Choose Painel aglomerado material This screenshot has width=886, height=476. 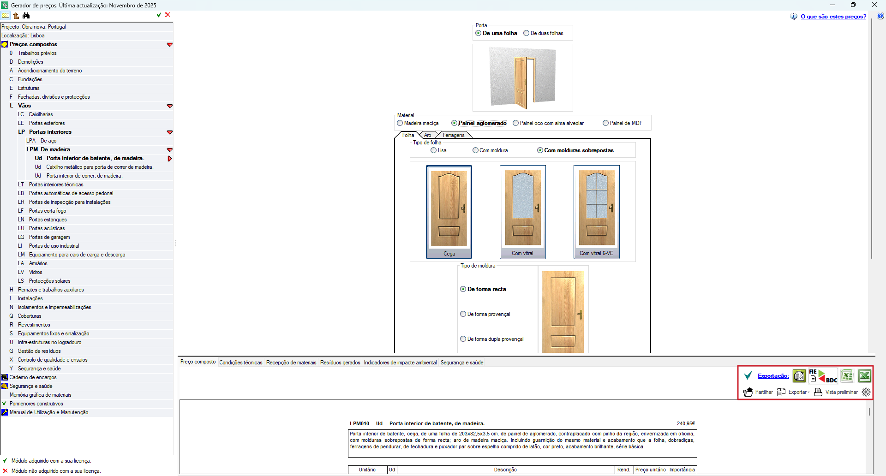(x=455, y=123)
